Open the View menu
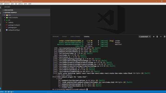 [x=12, y=4]
